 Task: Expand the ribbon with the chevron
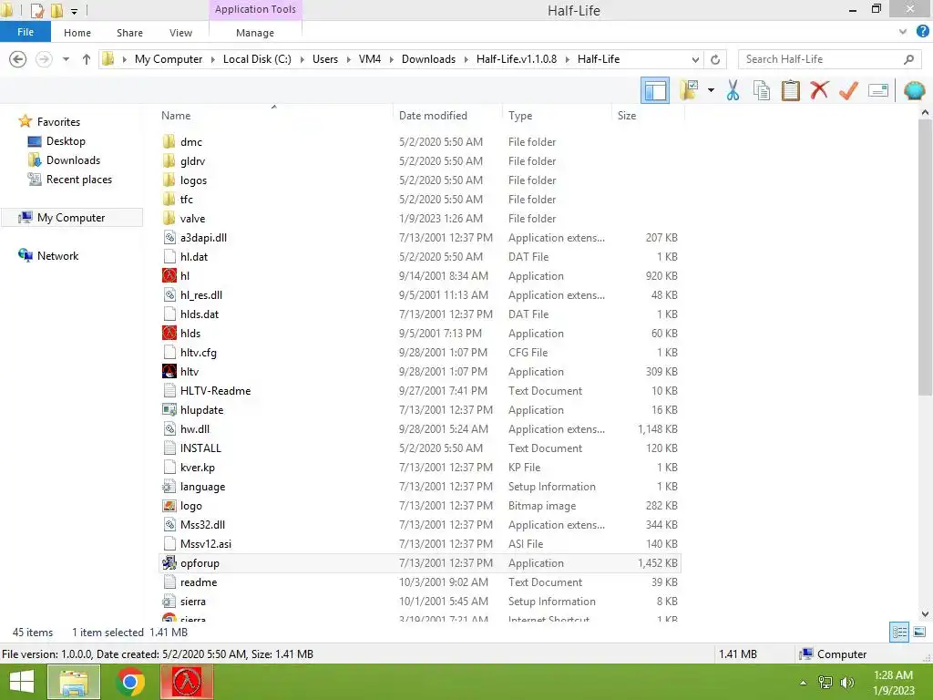pos(903,32)
